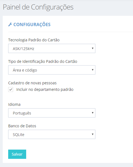This screenshot has height=167, width=133.
Task: Open the SQLite database dropdown
Action: click(52, 134)
